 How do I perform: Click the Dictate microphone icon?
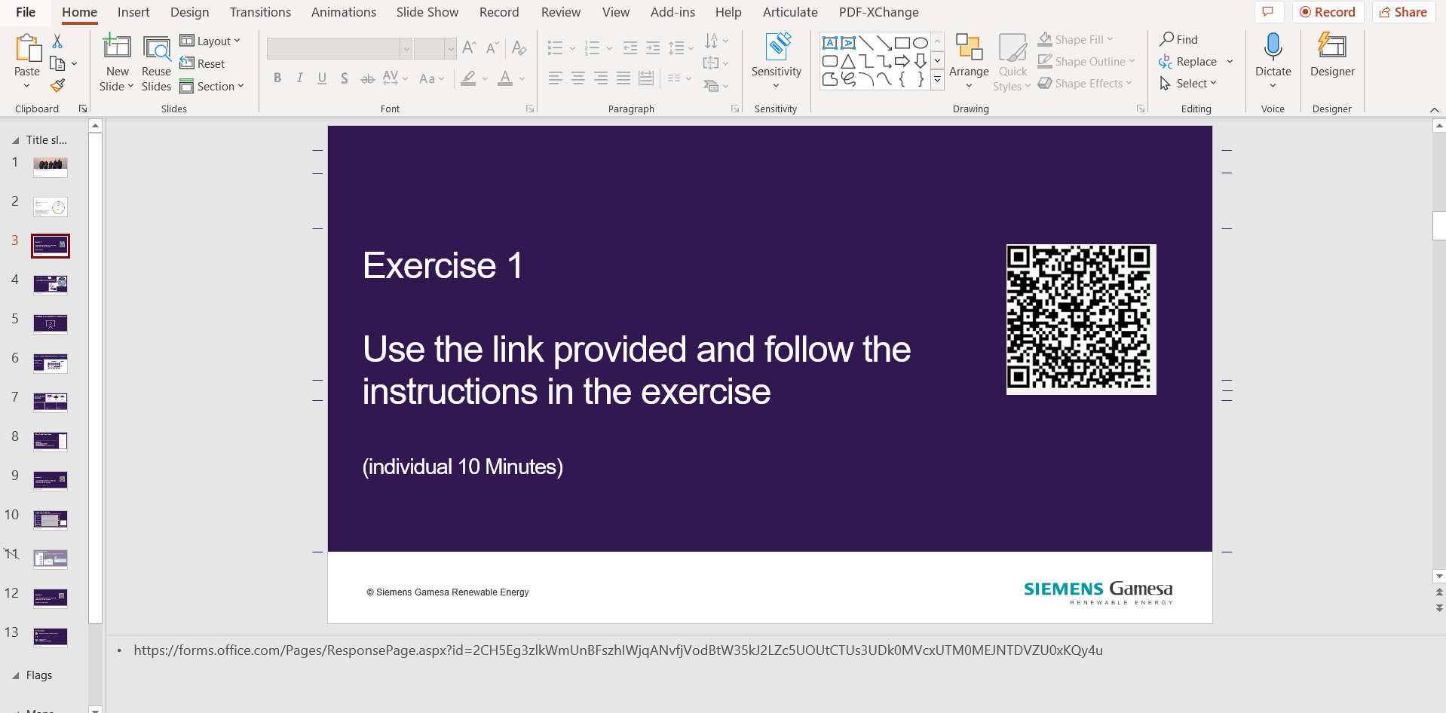coord(1273,47)
